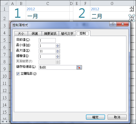
Task: Select column F header
Action: pyautogui.click(x=85, y=3)
